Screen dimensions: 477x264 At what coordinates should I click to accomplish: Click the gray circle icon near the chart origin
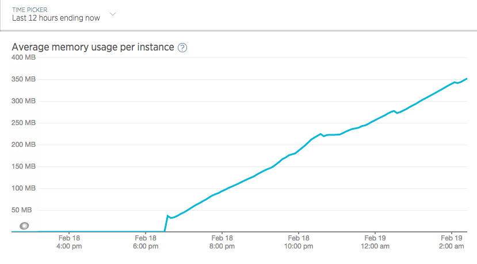24,226
